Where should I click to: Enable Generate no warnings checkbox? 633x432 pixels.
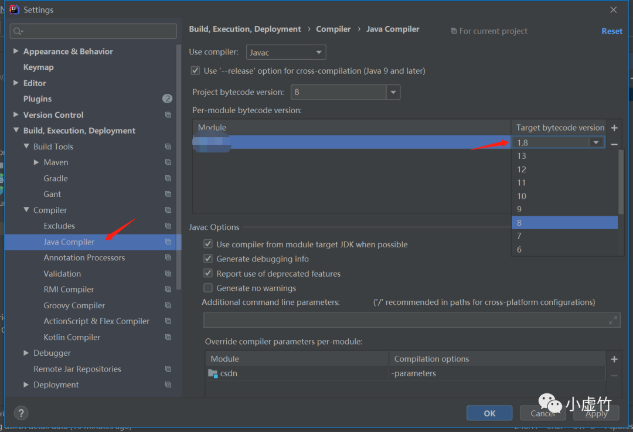208,288
